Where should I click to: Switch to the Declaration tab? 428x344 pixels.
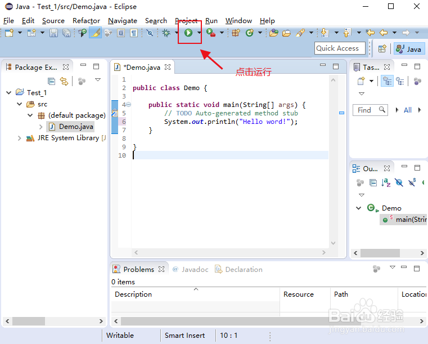pyautogui.click(x=239, y=270)
